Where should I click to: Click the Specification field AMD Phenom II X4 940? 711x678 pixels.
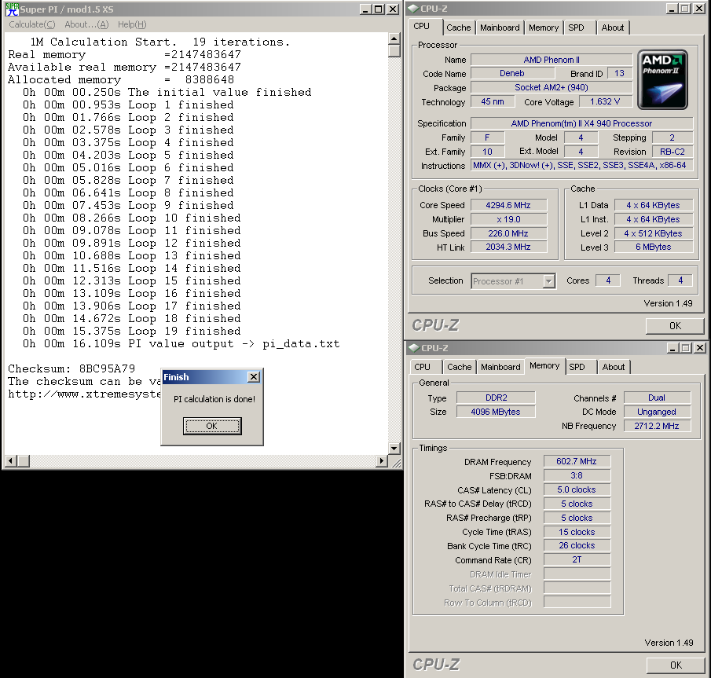coord(582,123)
